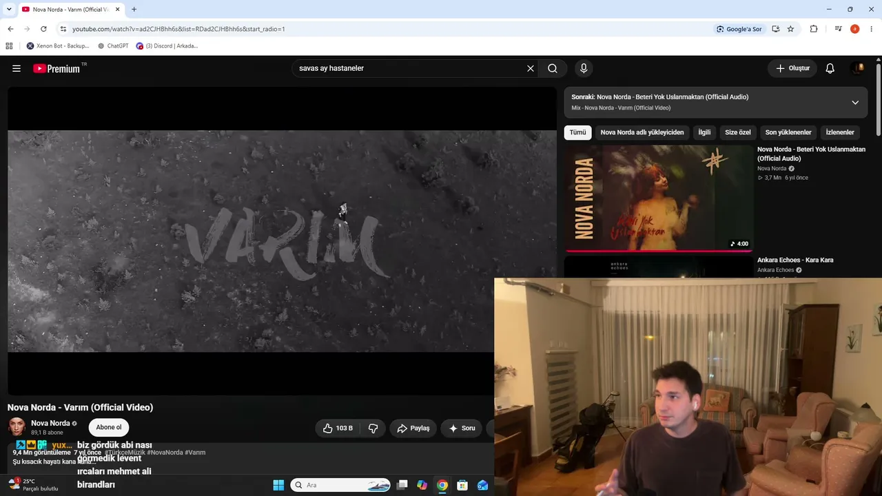The height and width of the screenshot is (496, 882).
Task: Open the tab search dropdown arrow
Action: pos(8,9)
